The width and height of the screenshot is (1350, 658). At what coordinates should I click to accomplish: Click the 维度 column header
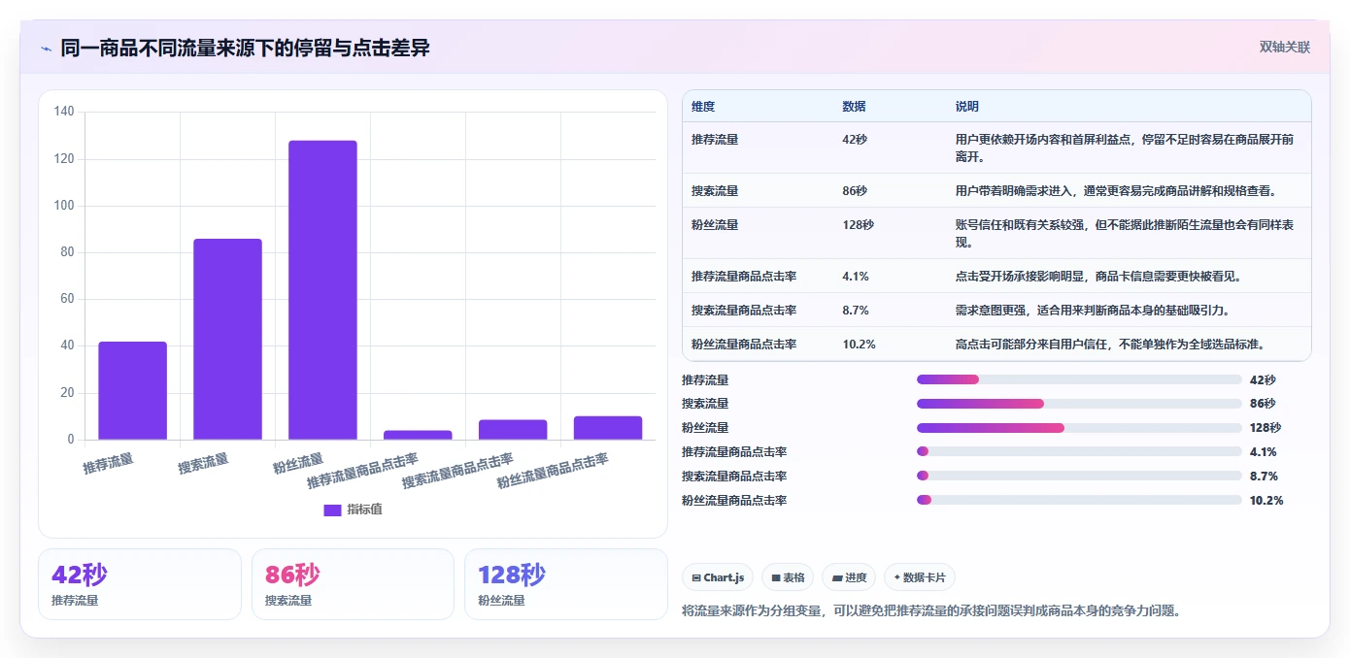coord(703,107)
